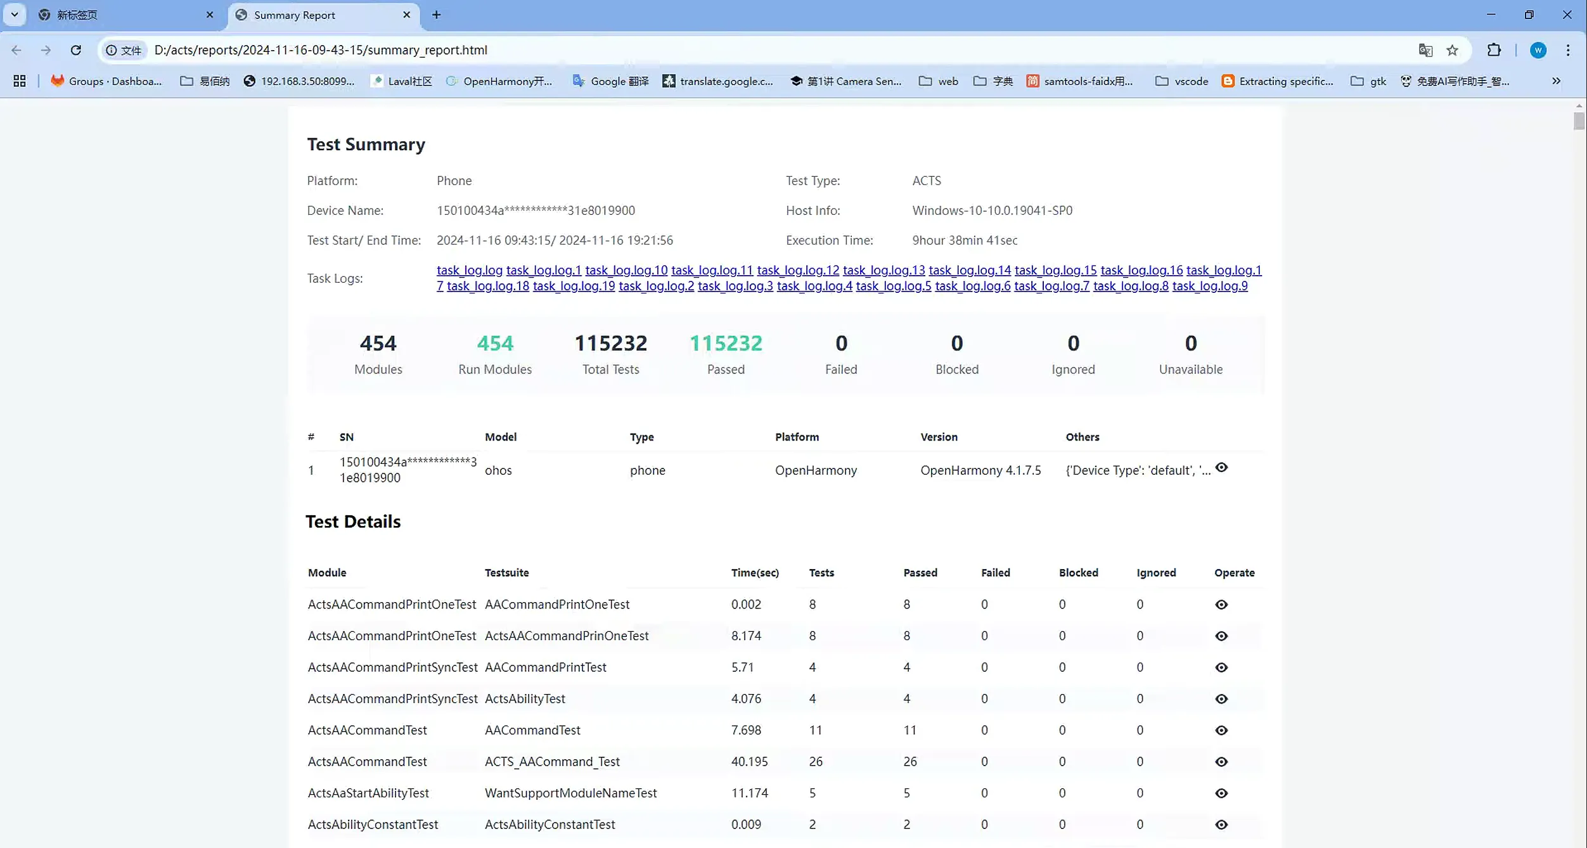
Task: Click the page vertical scrollbar thumb
Action: (1579, 120)
